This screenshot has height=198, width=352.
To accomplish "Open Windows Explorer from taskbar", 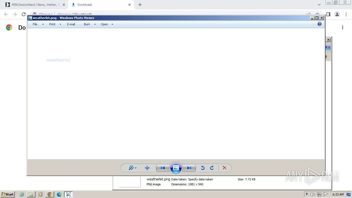I will 31,194.
